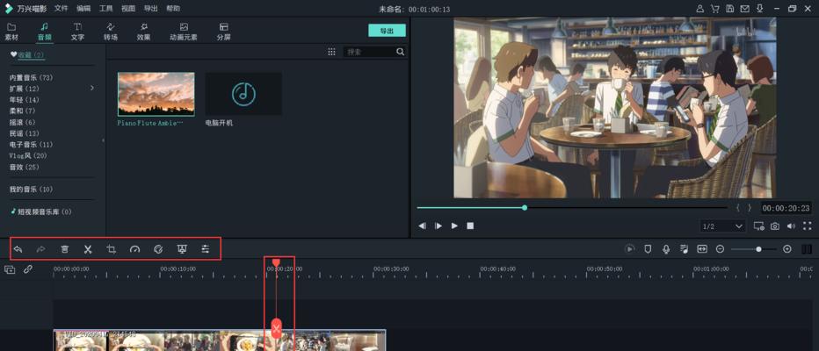The image size is (819, 351).
Task: Open the color palette tool
Action: (x=159, y=249)
